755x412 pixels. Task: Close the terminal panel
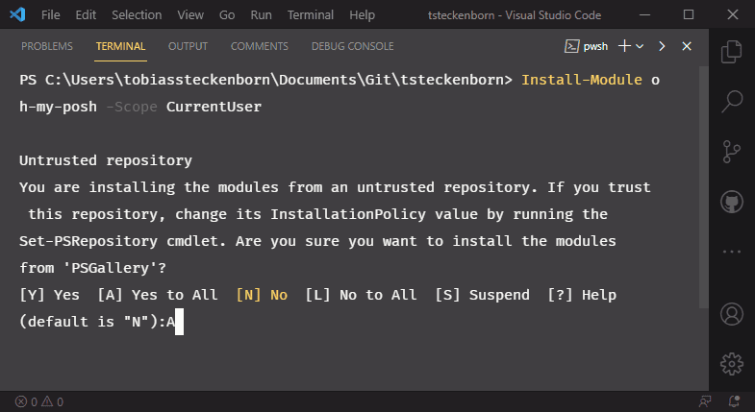pos(687,46)
